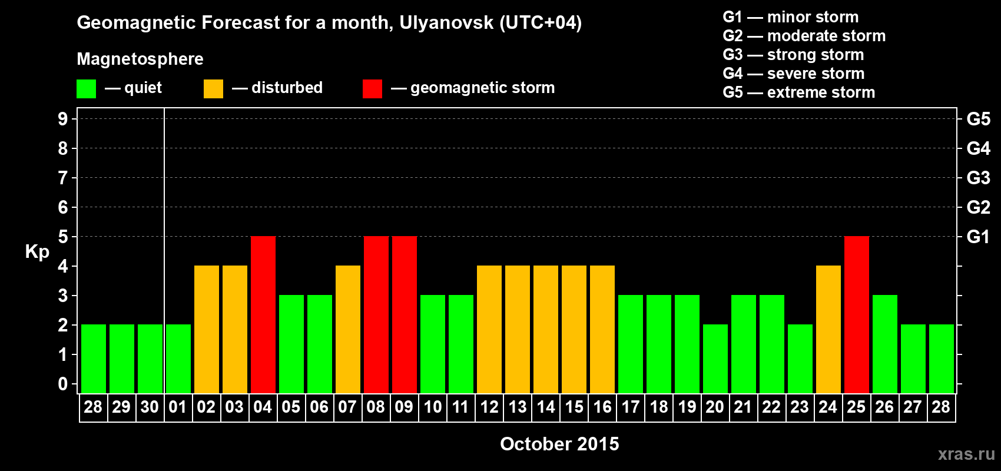The image size is (1001, 471).
Task: Click the date label 27
Action: point(913,407)
